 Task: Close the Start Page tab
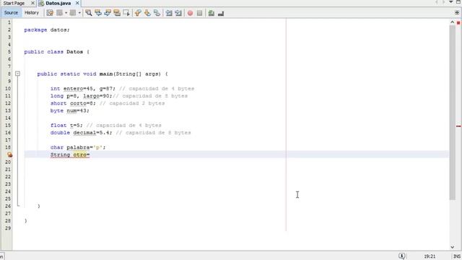pyautogui.click(x=32, y=3)
